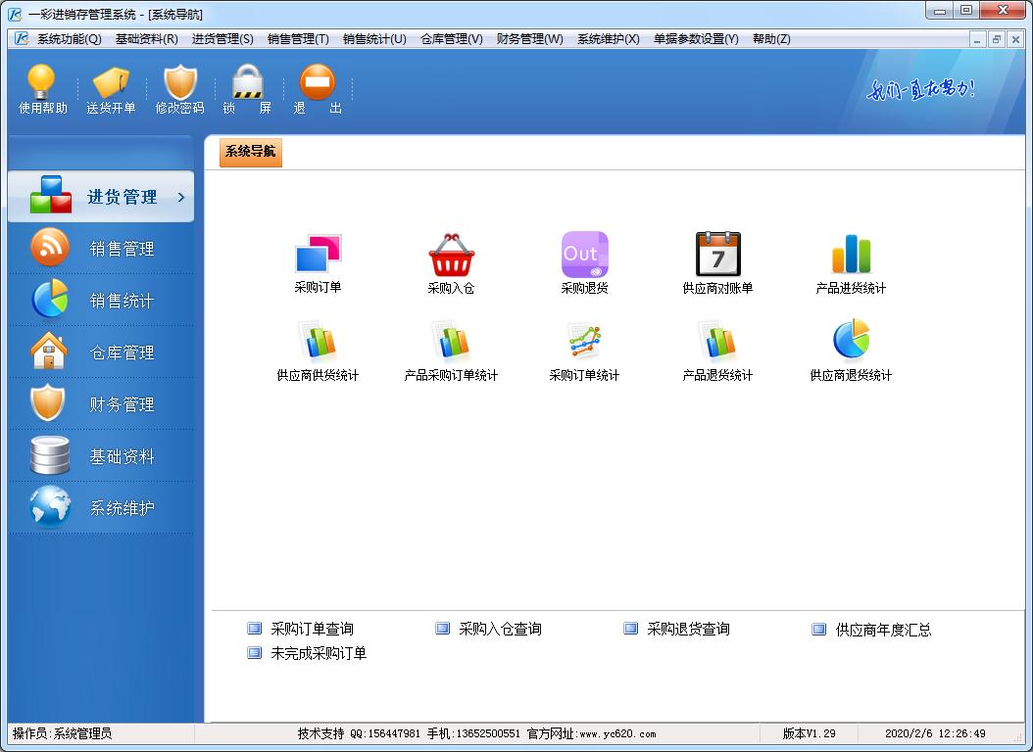Open 采购订单 icon in navigation panel
This screenshot has width=1033, height=752.
pyautogui.click(x=318, y=263)
